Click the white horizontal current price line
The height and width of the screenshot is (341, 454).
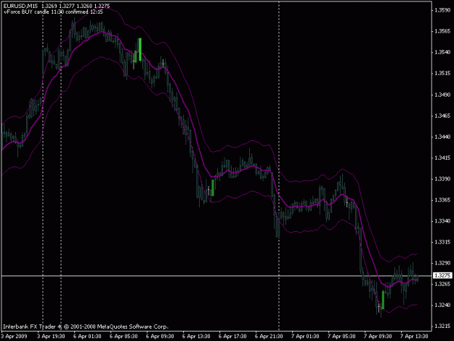coord(216,276)
